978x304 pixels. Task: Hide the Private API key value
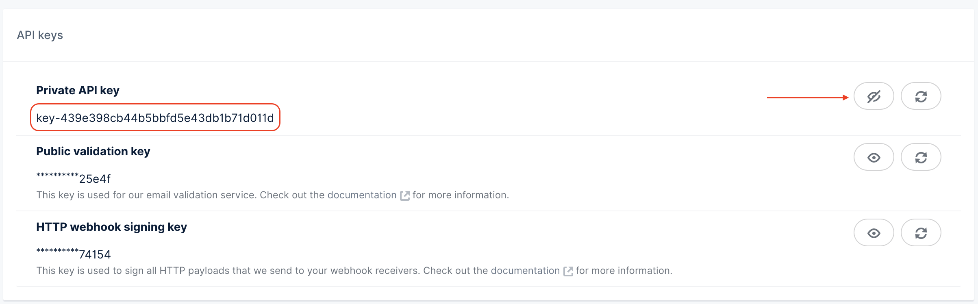pyautogui.click(x=874, y=96)
